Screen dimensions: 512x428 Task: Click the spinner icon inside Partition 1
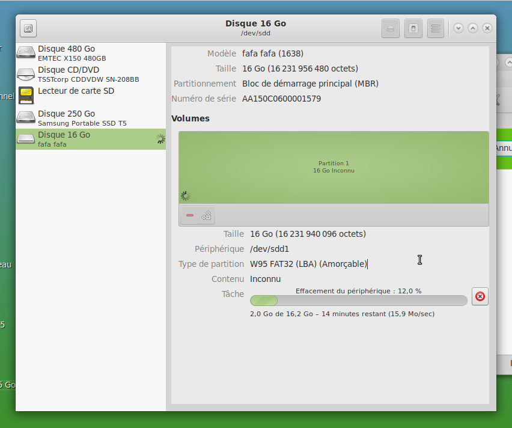tap(186, 196)
